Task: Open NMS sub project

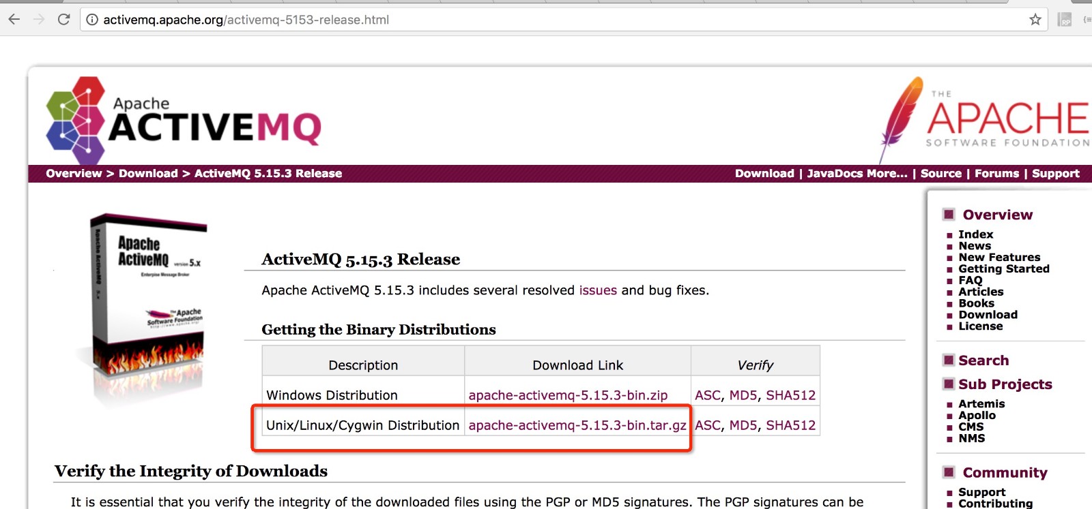Action: (x=971, y=439)
